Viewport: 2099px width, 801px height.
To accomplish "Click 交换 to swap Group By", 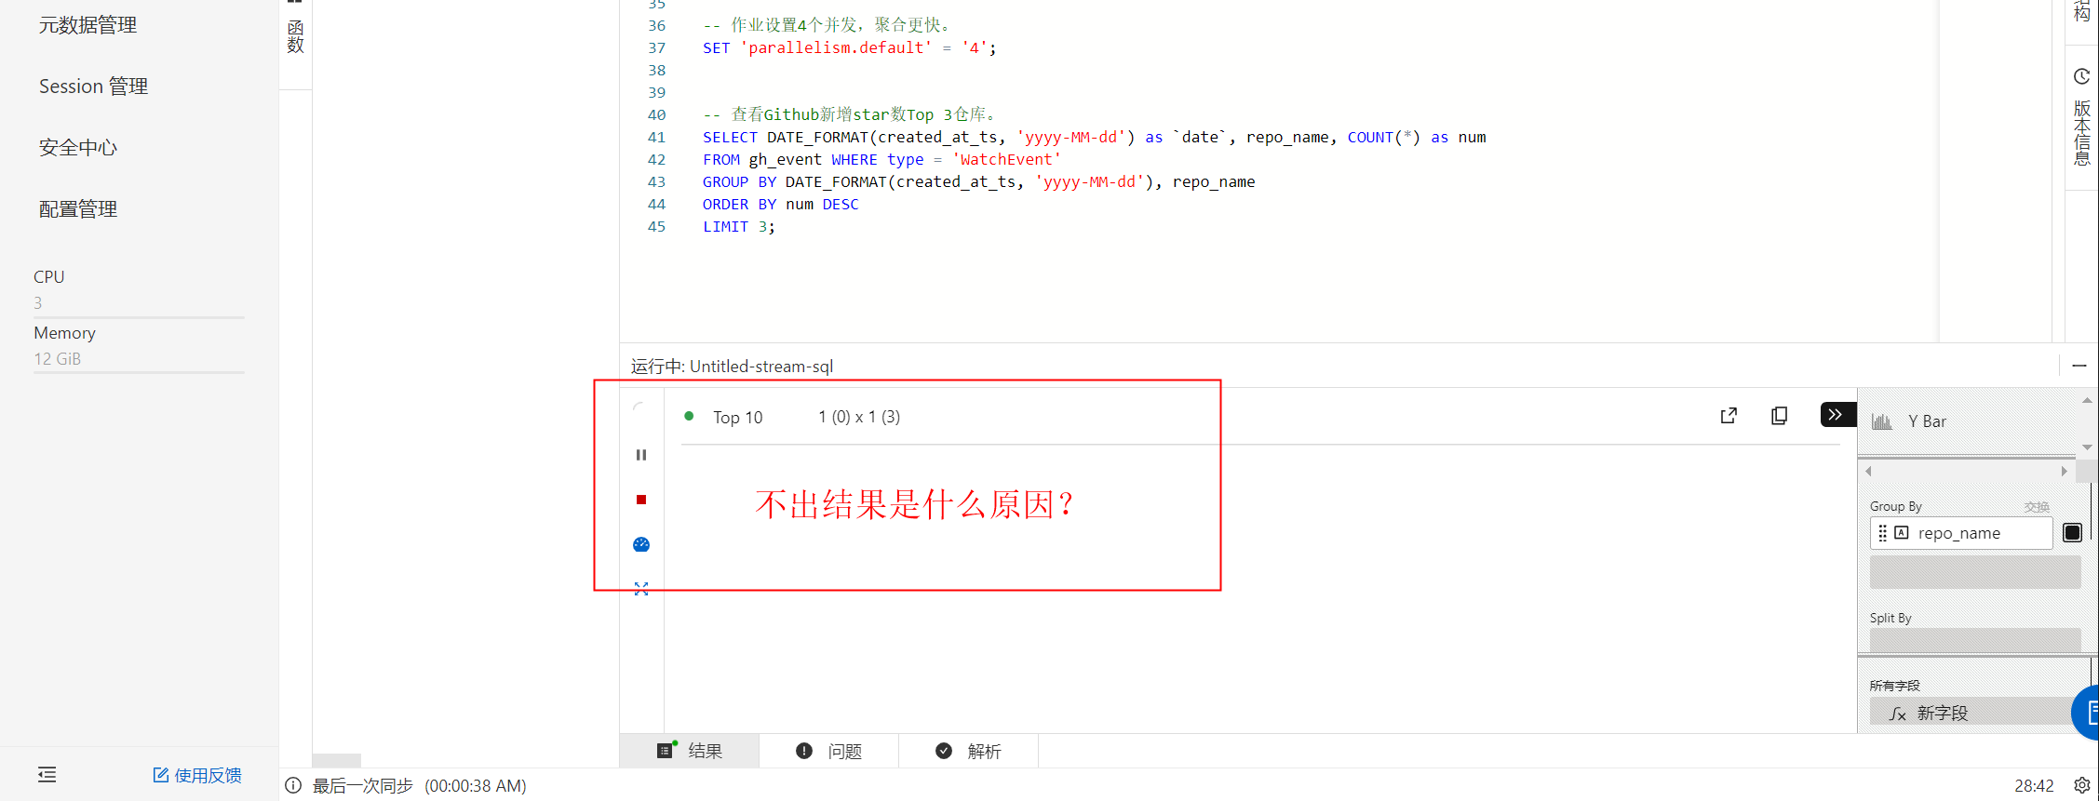I will (2037, 507).
